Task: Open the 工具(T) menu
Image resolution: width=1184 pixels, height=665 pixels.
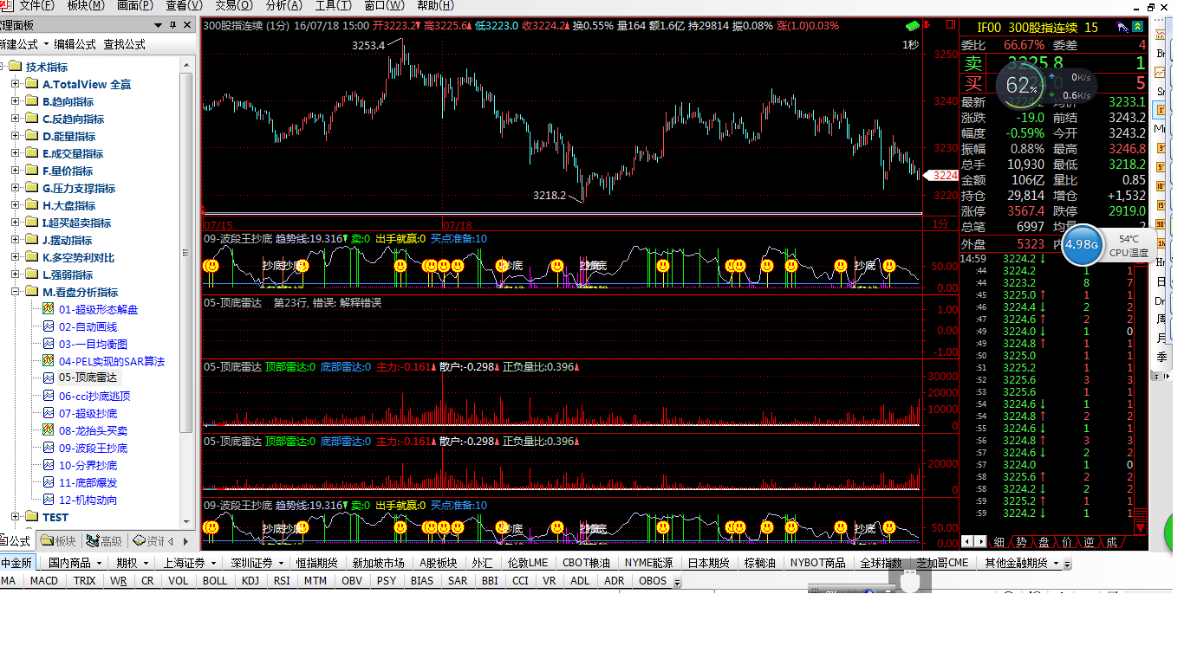Action: click(x=333, y=6)
